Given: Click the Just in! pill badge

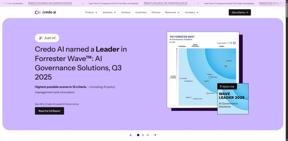Looking at the screenshot, I should pyautogui.click(x=47, y=38).
